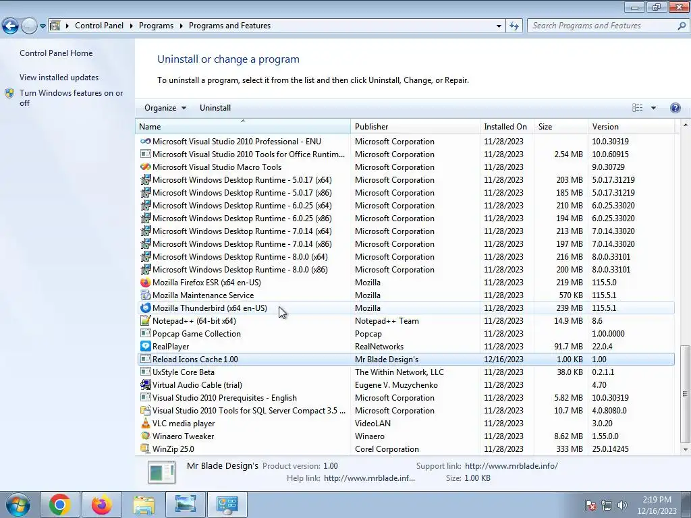The image size is (691, 518).
Task: Select Visual Studio 2010 Prerequisites - English
Action: [406, 397]
